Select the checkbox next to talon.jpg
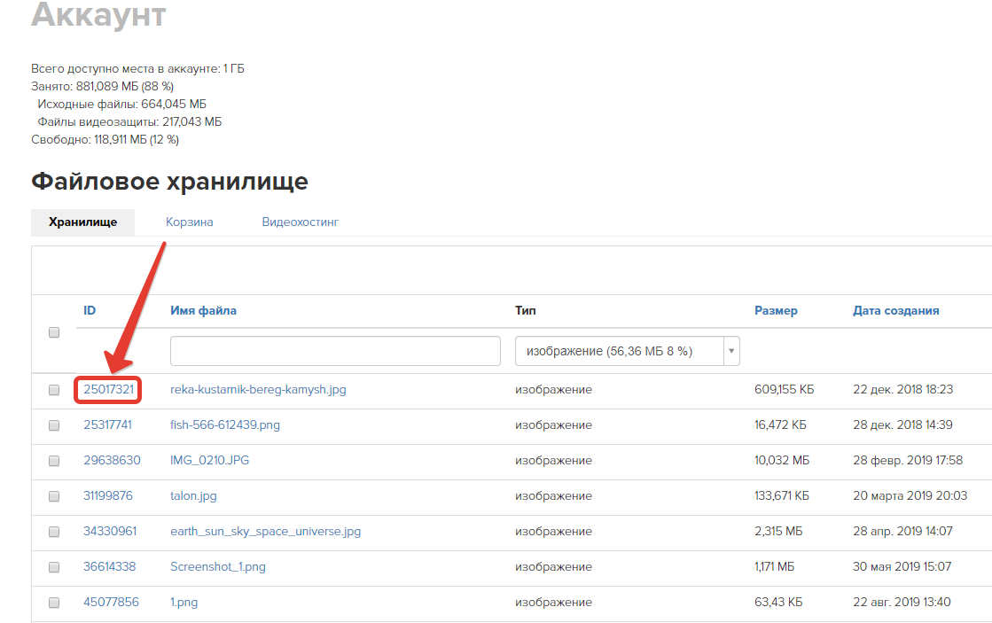The height and width of the screenshot is (623, 992). coord(54,496)
